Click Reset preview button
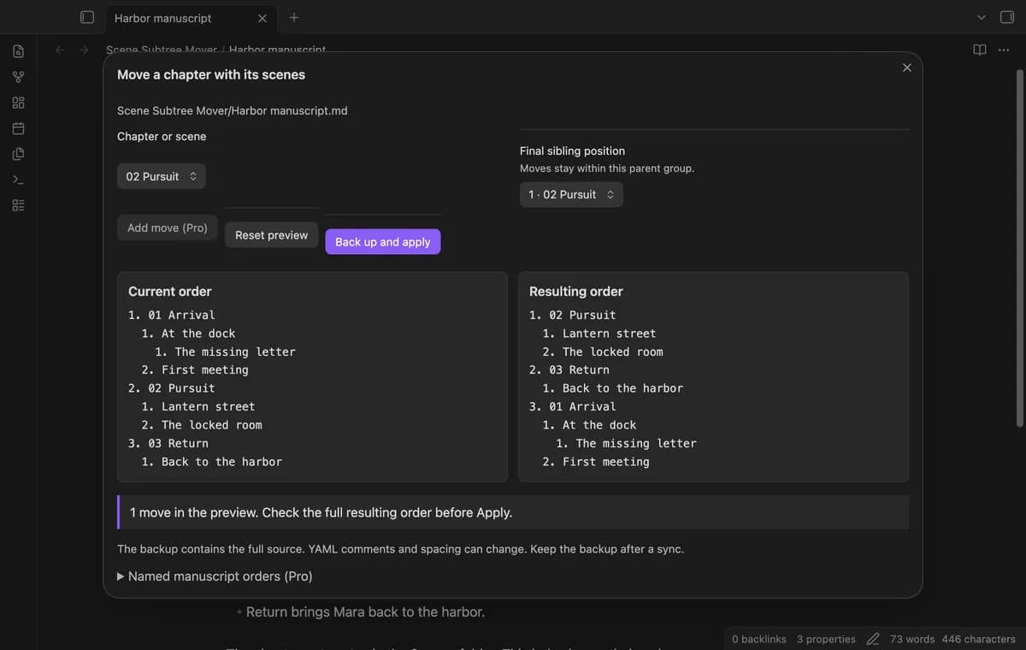This screenshot has height=650, width=1026. tap(272, 235)
